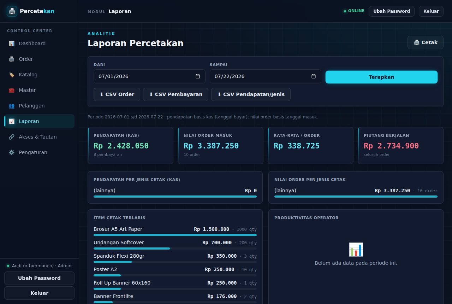Go to the Order module

coord(39,59)
